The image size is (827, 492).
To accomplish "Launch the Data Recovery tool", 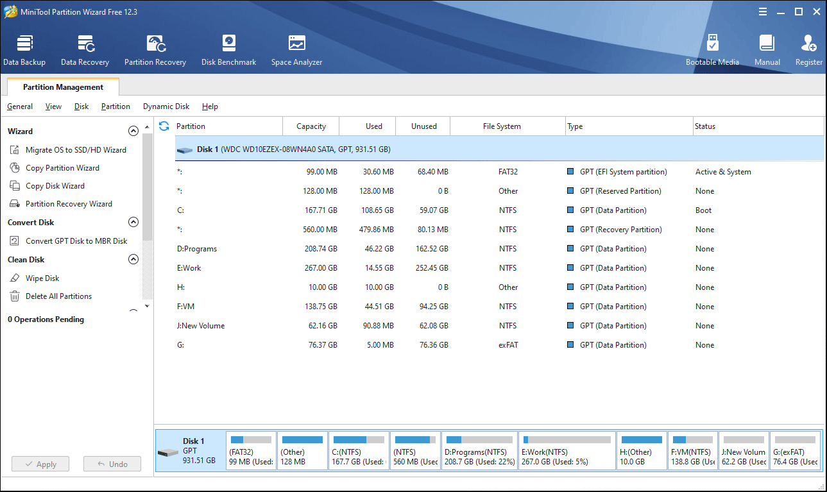I will pos(85,51).
